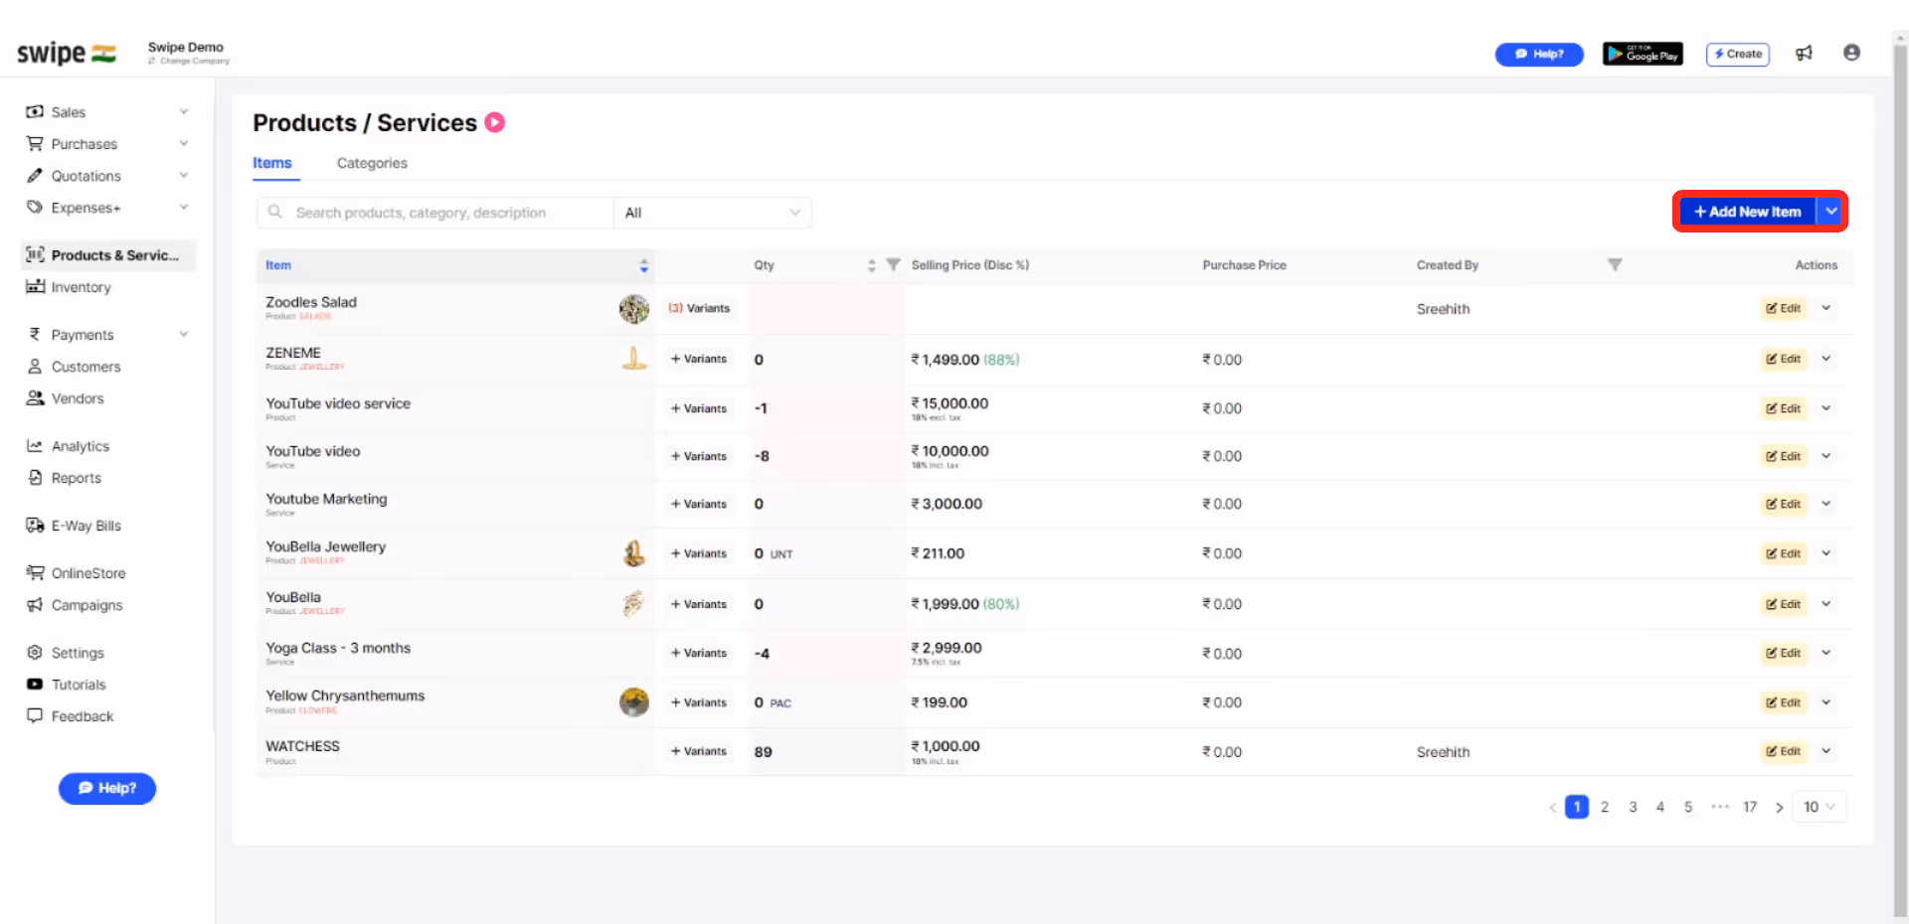This screenshot has height=924, width=1909.
Task: Sort by Qty column arrows
Action: (871, 265)
